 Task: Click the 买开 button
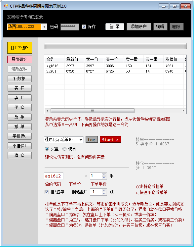tap(19, 88)
